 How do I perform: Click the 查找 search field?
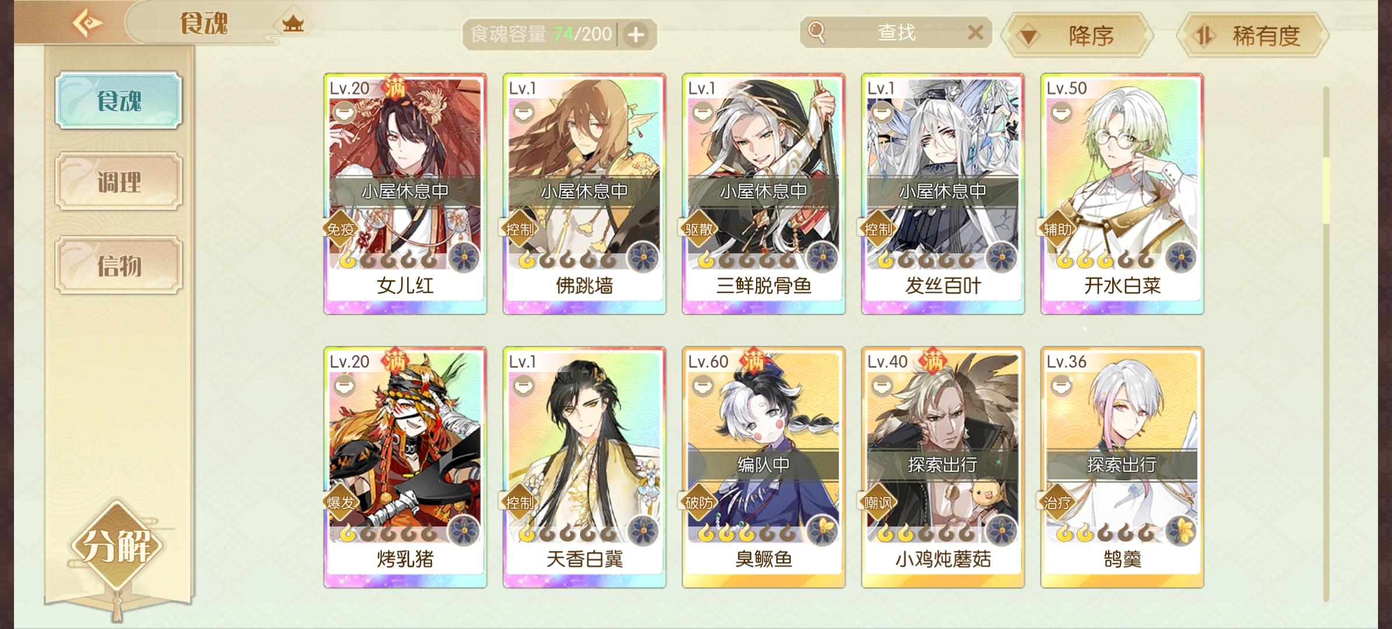(896, 33)
